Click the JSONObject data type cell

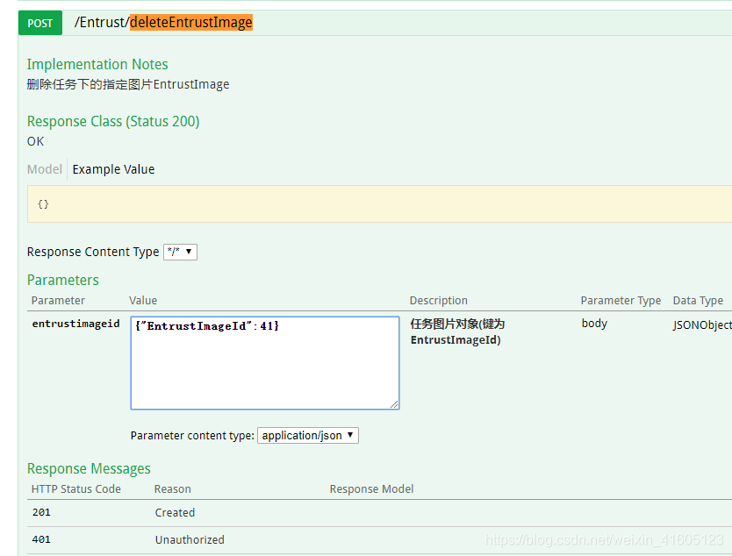(702, 325)
